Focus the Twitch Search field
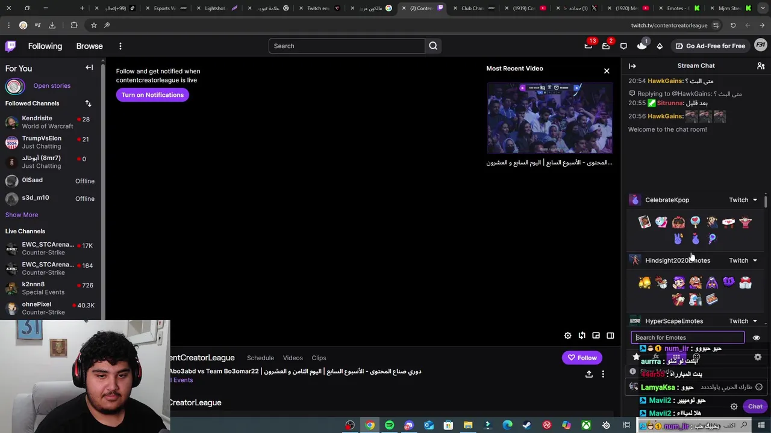Viewport: 771px width, 433px height. [x=346, y=46]
